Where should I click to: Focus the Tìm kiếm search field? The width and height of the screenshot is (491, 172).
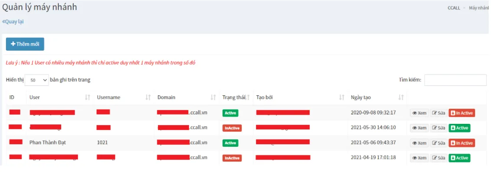point(455,80)
